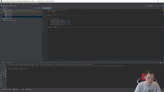Open Project panel settings gear
The width and height of the screenshot is (164, 92).
pos(39,8)
